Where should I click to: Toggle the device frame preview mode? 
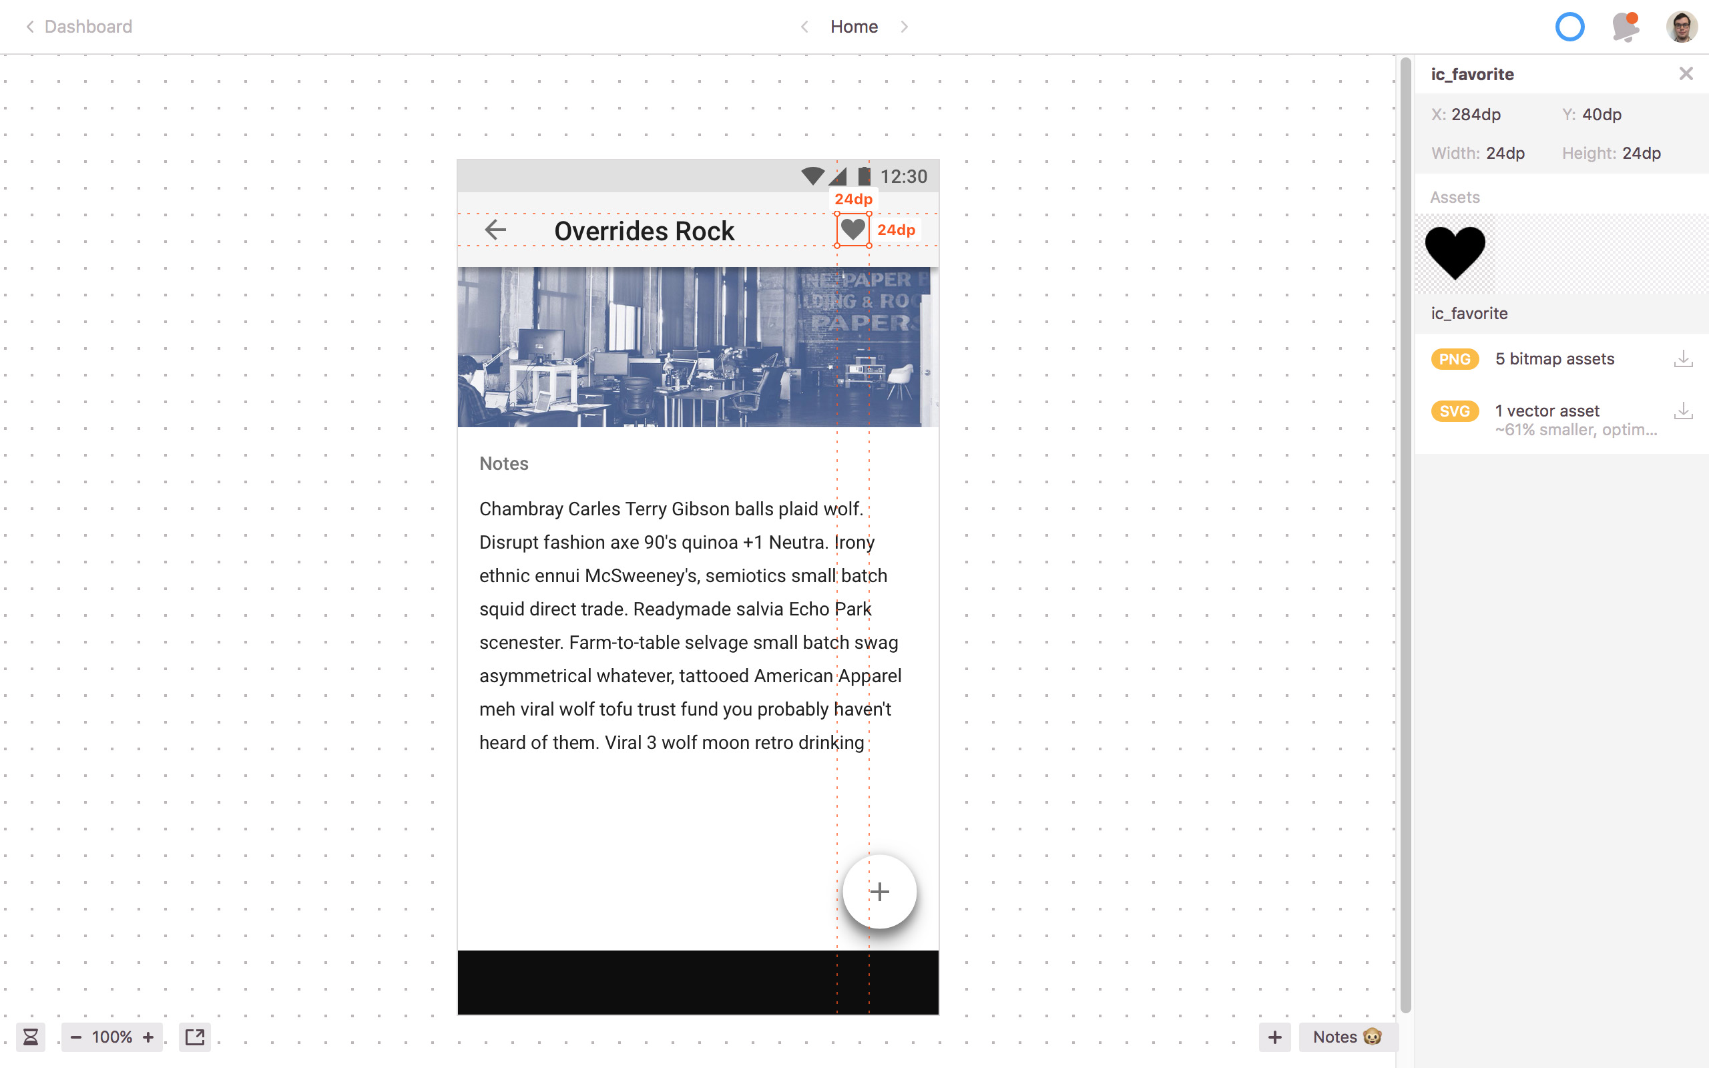[194, 1036]
